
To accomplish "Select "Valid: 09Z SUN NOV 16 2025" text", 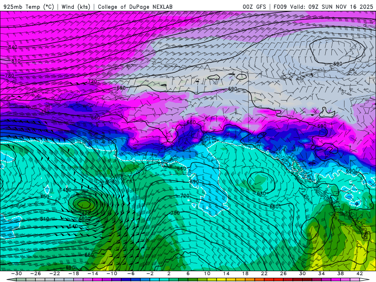I will click(331, 7).
